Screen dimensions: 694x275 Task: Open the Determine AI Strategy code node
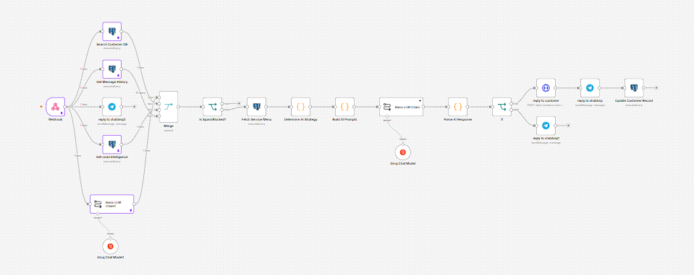pyautogui.click(x=300, y=107)
